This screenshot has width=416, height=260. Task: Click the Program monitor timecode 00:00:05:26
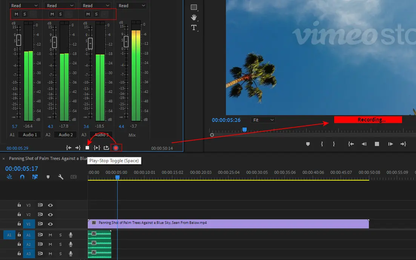pyautogui.click(x=226, y=120)
